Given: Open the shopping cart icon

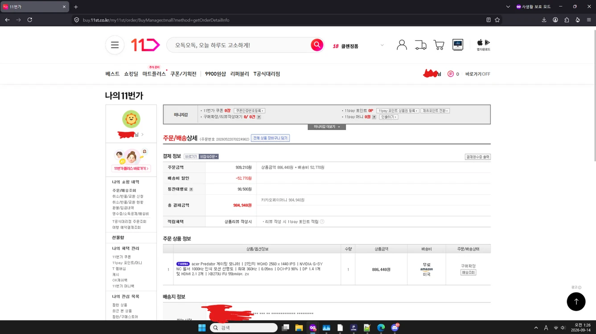Looking at the screenshot, I should (x=439, y=45).
